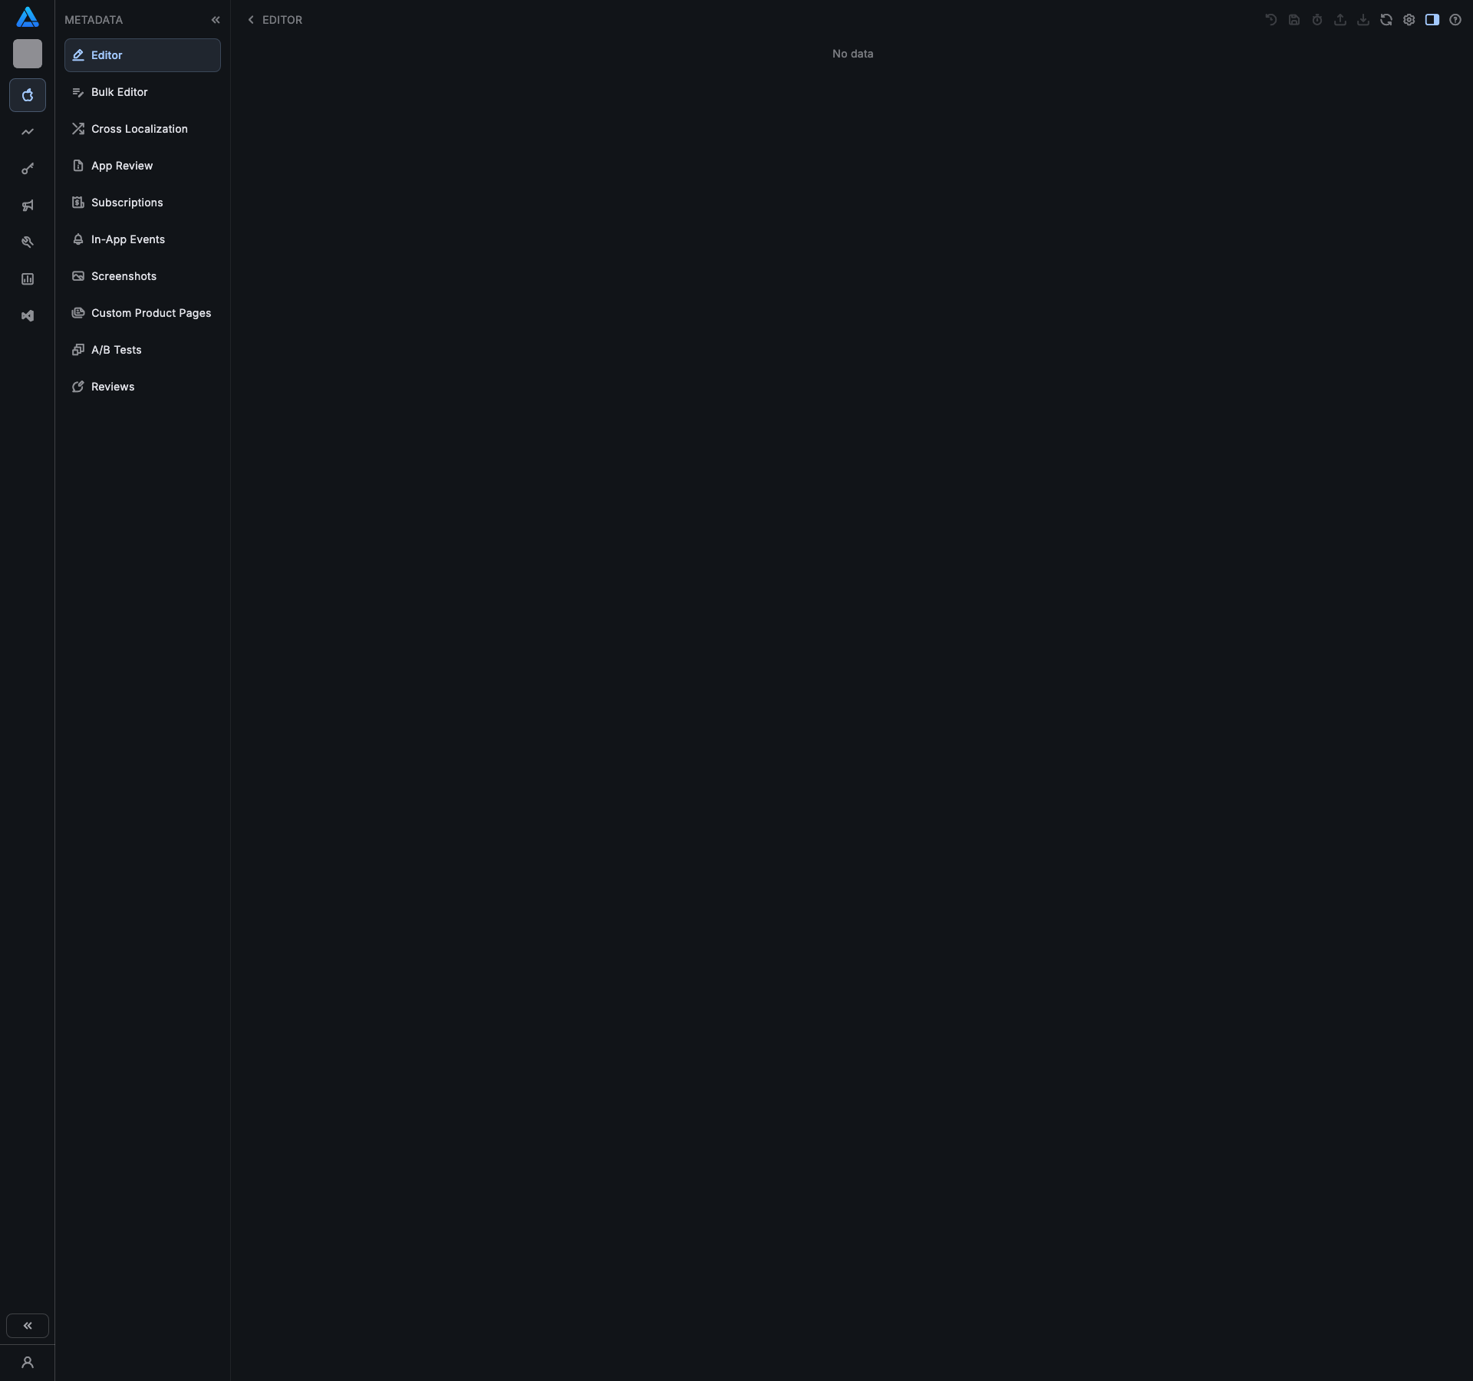
Task: Open the Bulk Editor menu item
Action: coord(119,92)
